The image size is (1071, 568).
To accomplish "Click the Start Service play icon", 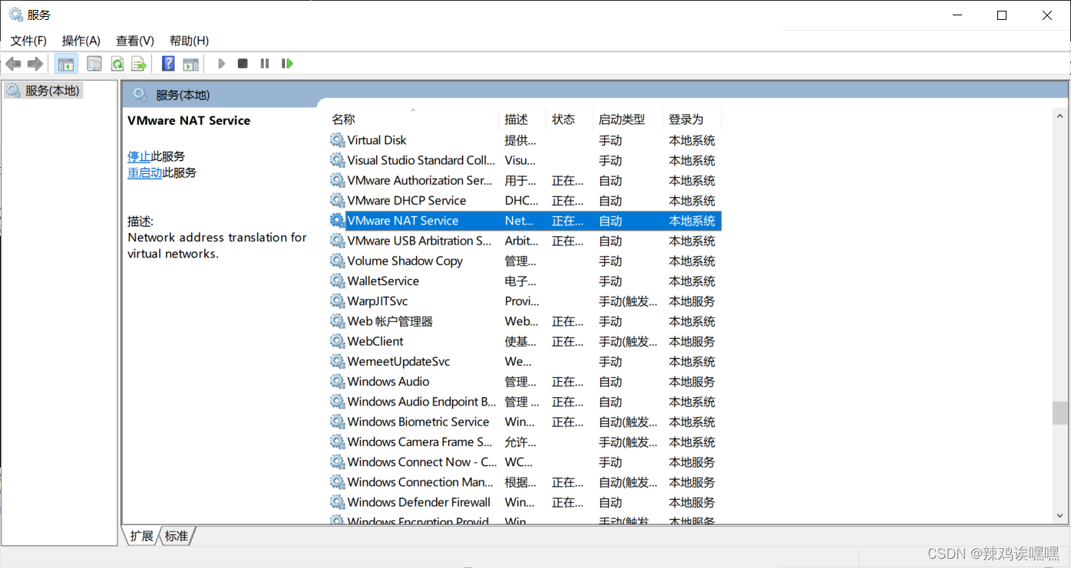I will (x=221, y=64).
